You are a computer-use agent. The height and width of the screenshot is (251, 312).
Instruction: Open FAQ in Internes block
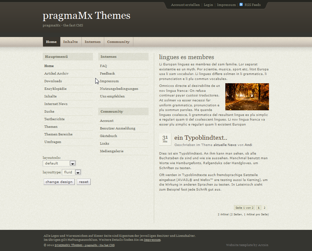pyautogui.click(x=103, y=66)
